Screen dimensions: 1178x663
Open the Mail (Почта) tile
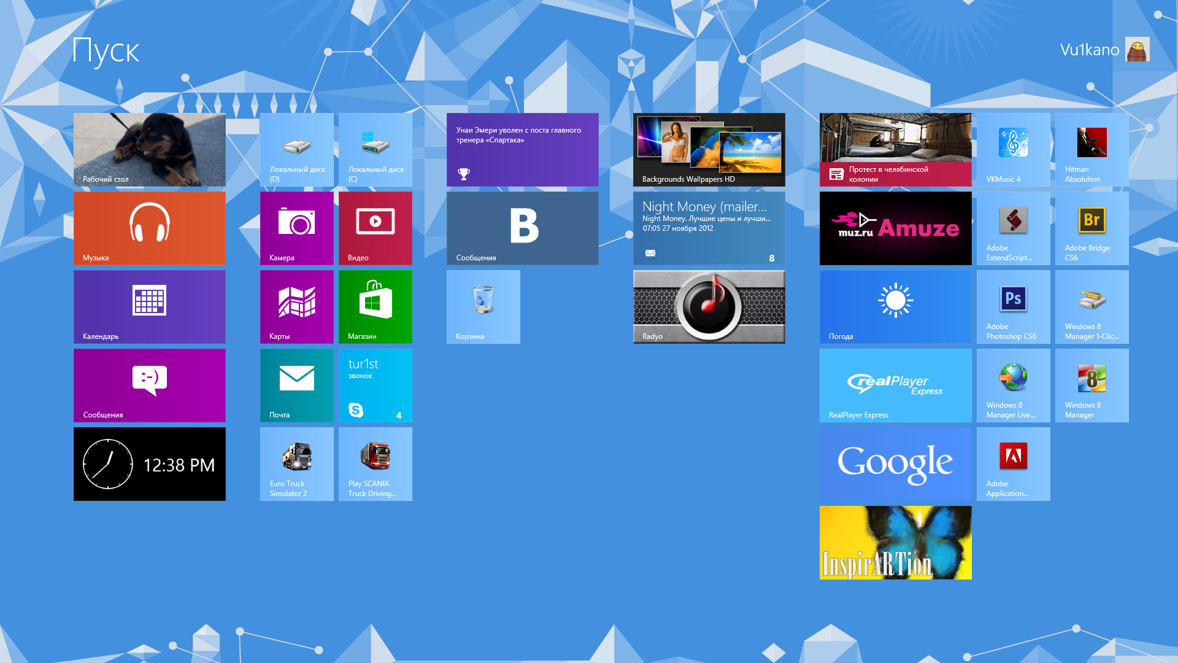(296, 385)
